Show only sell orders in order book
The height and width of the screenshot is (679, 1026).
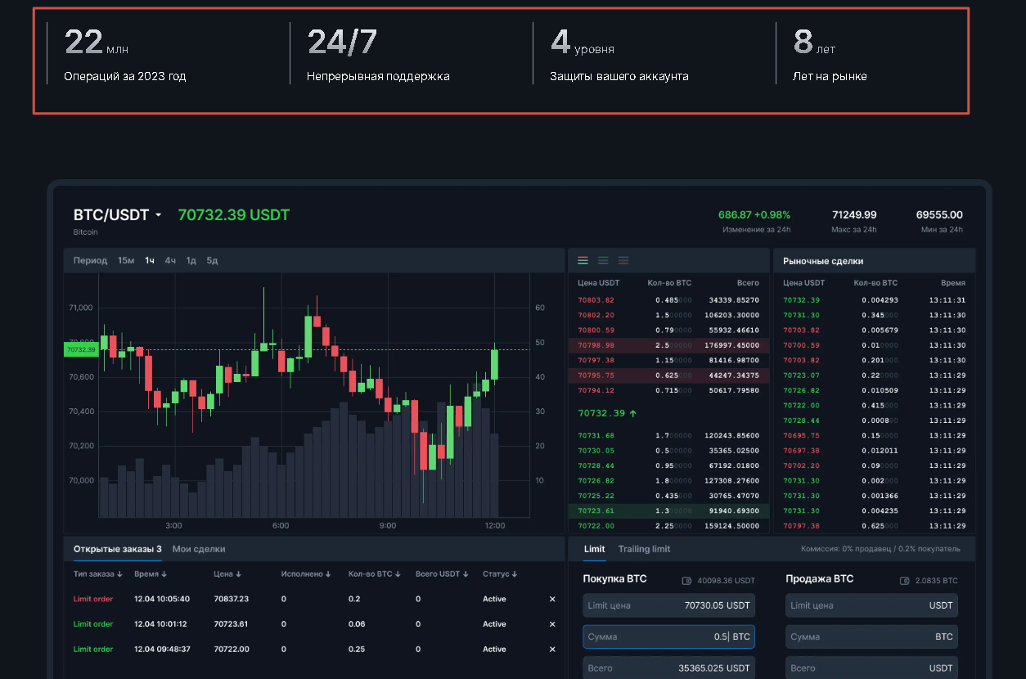623,260
